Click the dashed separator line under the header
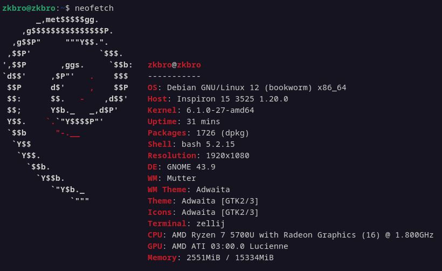442x271 pixels. coord(174,76)
